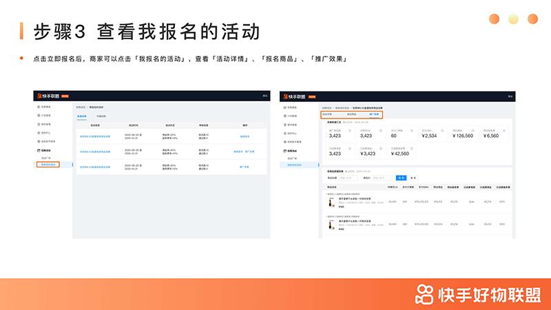Click the first sidebar menu icon in left screenshot
Viewport: 551px width, 310px height.
pos(39,107)
